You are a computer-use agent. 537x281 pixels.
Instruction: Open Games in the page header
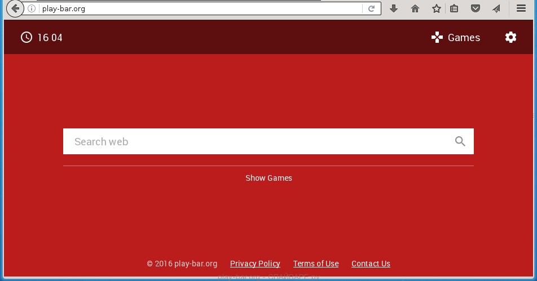point(456,38)
